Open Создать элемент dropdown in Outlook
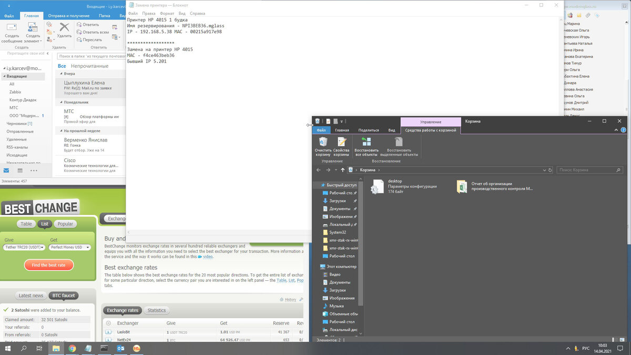Screen dimensions: 631x355 click(33, 32)
